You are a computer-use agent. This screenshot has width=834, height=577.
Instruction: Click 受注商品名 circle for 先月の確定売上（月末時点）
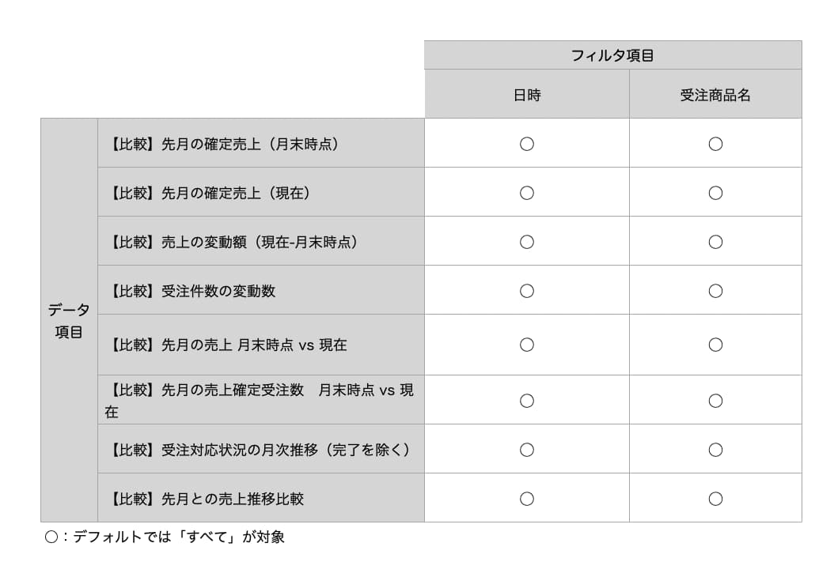(715, 144)
